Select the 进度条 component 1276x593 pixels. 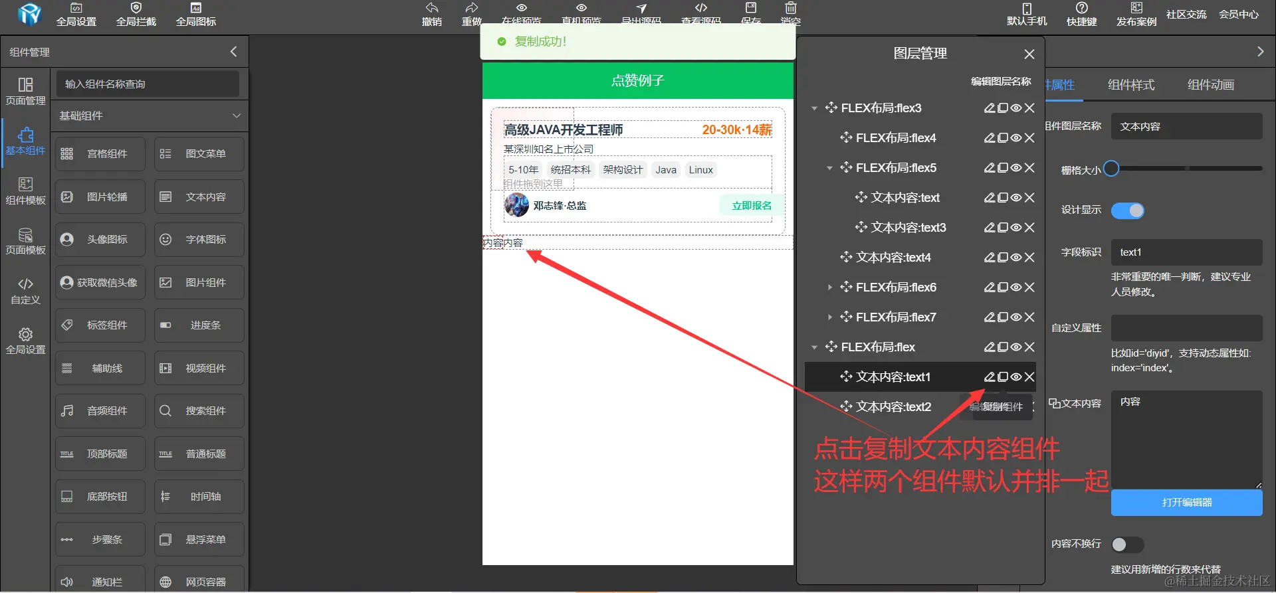(x=199, y=325)
